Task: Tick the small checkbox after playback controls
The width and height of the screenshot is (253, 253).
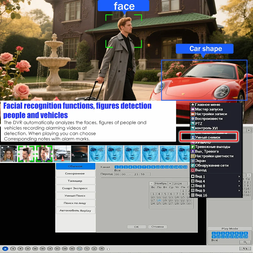Action: click(109, 249)
